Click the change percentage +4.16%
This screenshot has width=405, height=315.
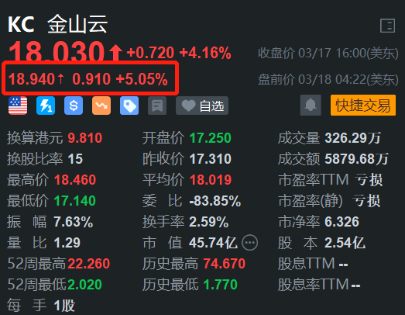click(205, 53)
